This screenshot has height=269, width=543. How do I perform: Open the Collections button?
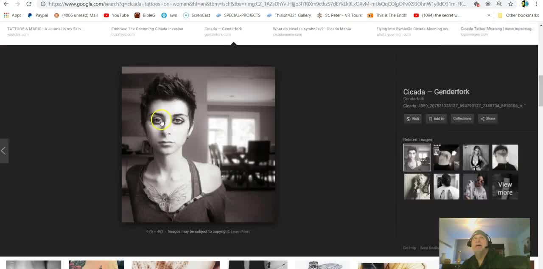click(462, 118)
